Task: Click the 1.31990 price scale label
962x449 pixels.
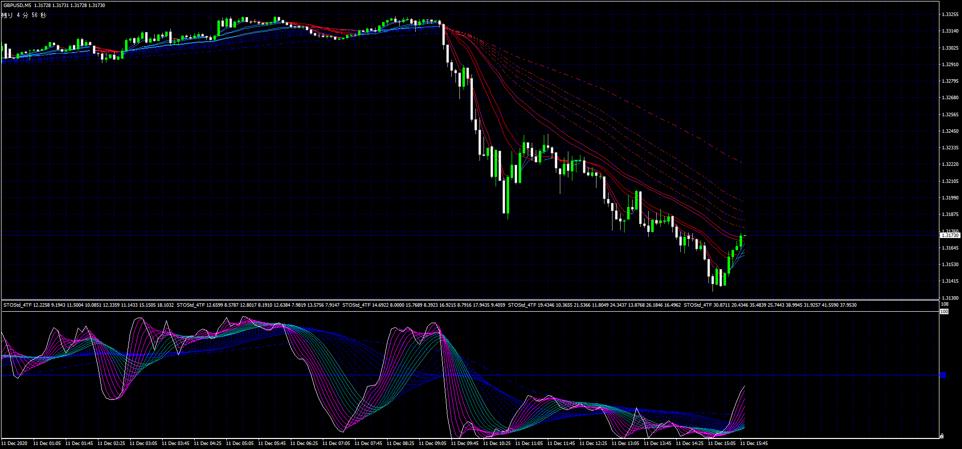Action: pos(949,198)
